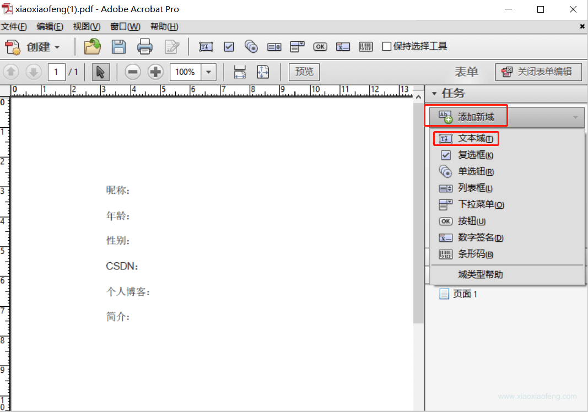Select the dropdown menu tool in toolbar

coord(297,46)
